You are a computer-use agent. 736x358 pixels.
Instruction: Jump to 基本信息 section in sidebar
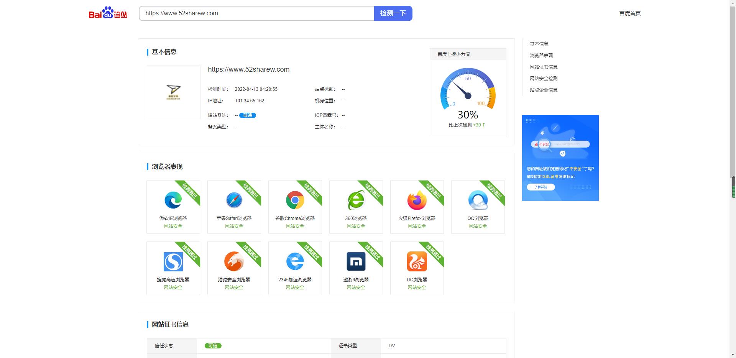(x=539, y=44)
